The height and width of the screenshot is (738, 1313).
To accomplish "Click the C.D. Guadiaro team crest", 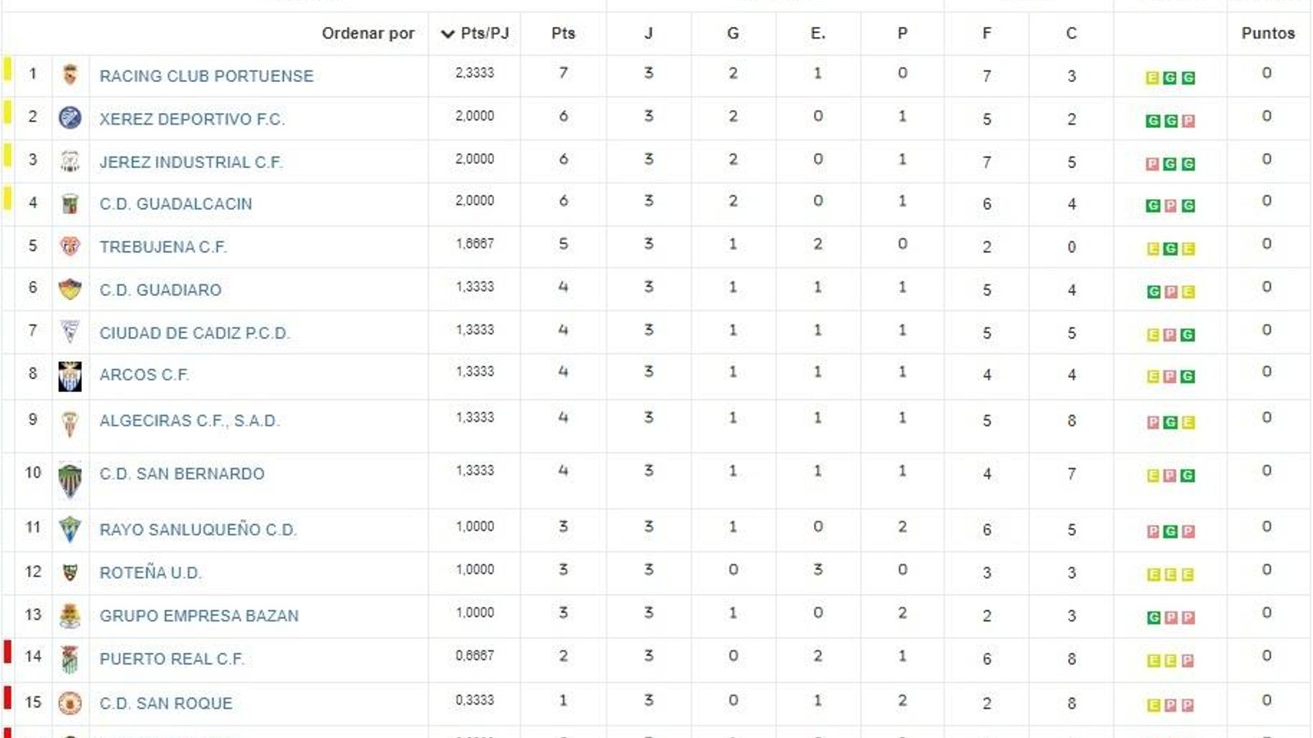I will click(71, 289).
